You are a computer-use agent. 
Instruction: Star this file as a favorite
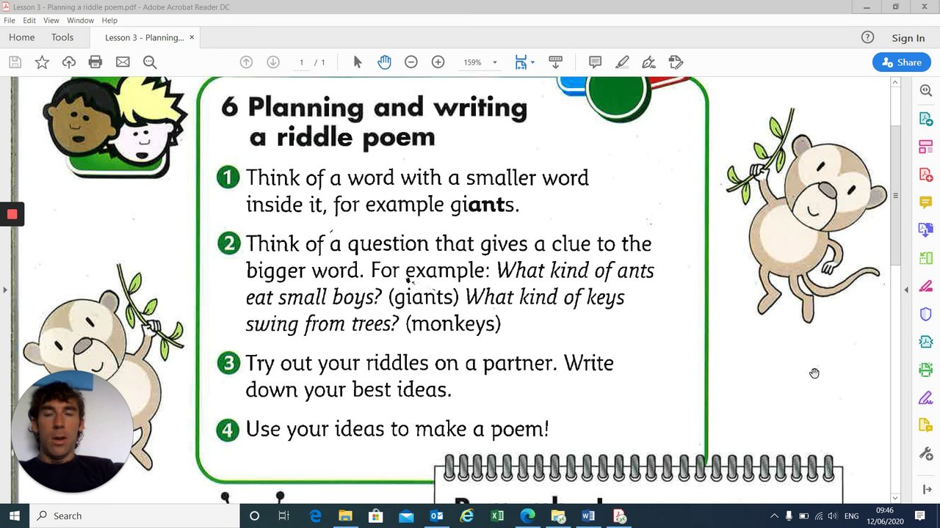pos(42,62)
